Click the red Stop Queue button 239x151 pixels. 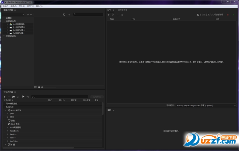click(228, 15)
